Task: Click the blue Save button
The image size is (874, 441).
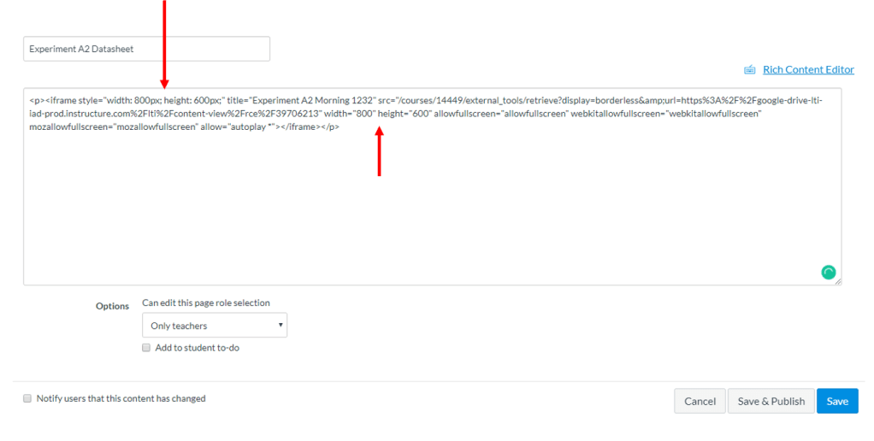Action: [836, 401]
